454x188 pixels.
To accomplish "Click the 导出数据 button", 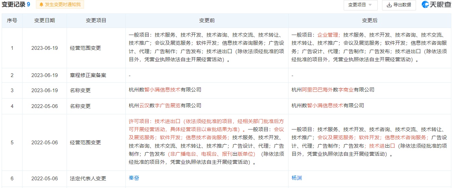I will [x=399, y=5].
